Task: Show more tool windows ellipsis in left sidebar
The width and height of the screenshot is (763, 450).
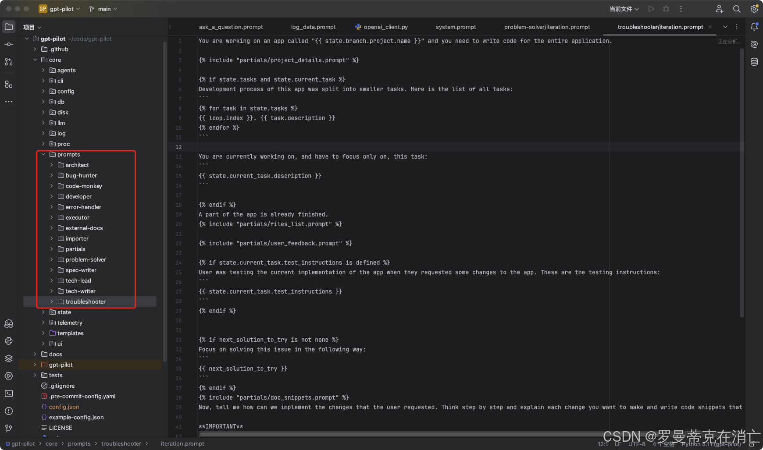Action: click(9, 102)
